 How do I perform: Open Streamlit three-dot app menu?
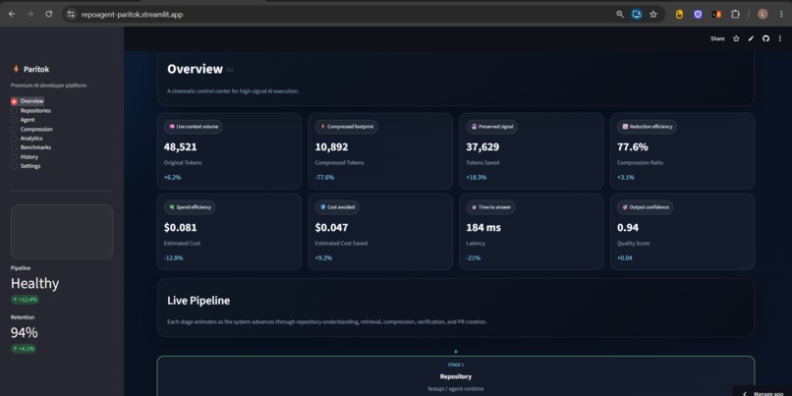click(780, 38)
